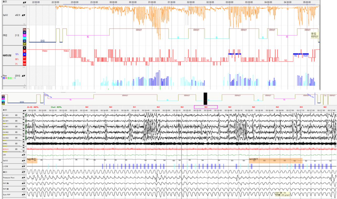Click the HR channel scale arrows
The width and height of the screenshot is (337, 199).
point(24,155)
